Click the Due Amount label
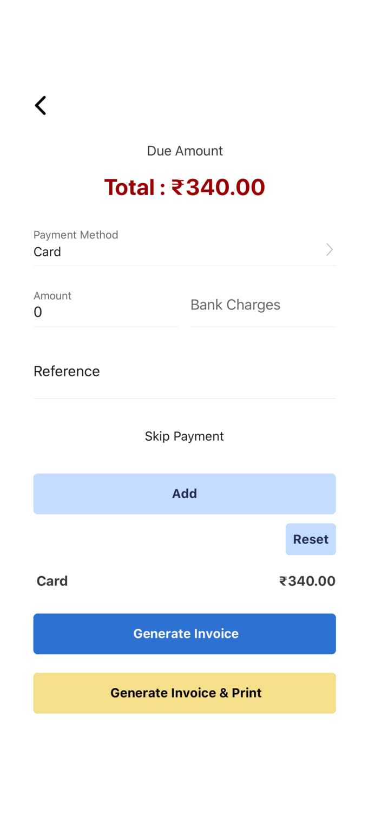This screenshot has height=813, width=375. point(185,151)
